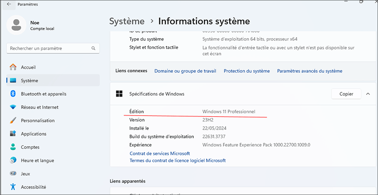Click the Liens connexes label
378x195 pixels.
[131, 71]
